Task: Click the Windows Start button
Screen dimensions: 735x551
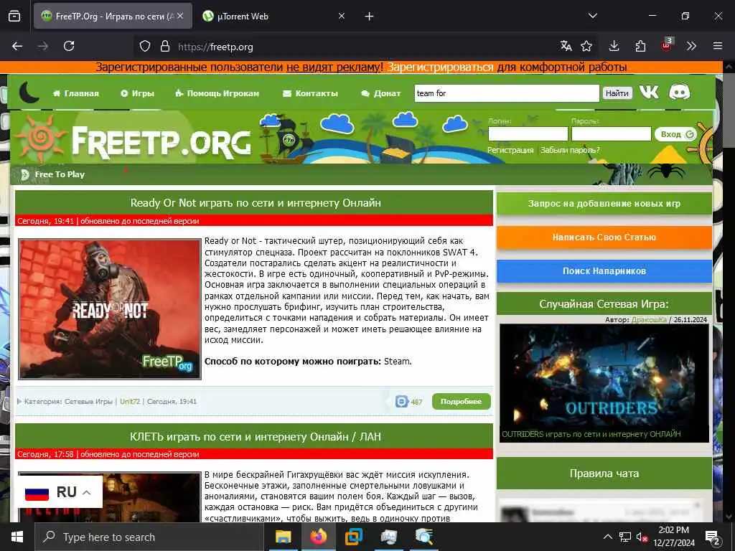Action: (x=17, y=537)
